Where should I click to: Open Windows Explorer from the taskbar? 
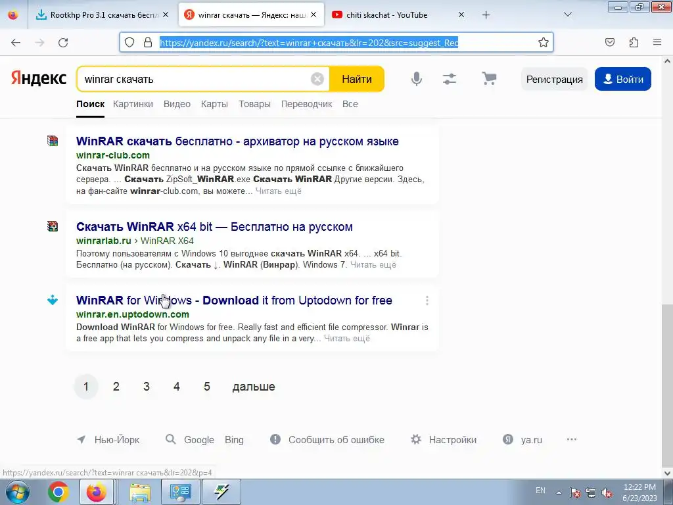(x=140, y=492)
